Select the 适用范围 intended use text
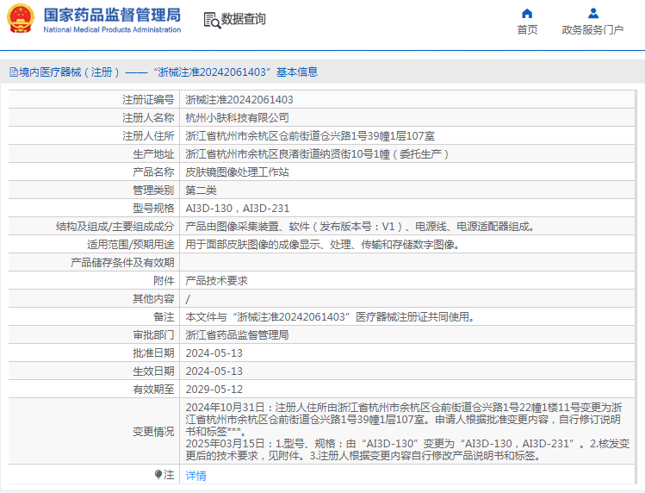 point(322,245)
